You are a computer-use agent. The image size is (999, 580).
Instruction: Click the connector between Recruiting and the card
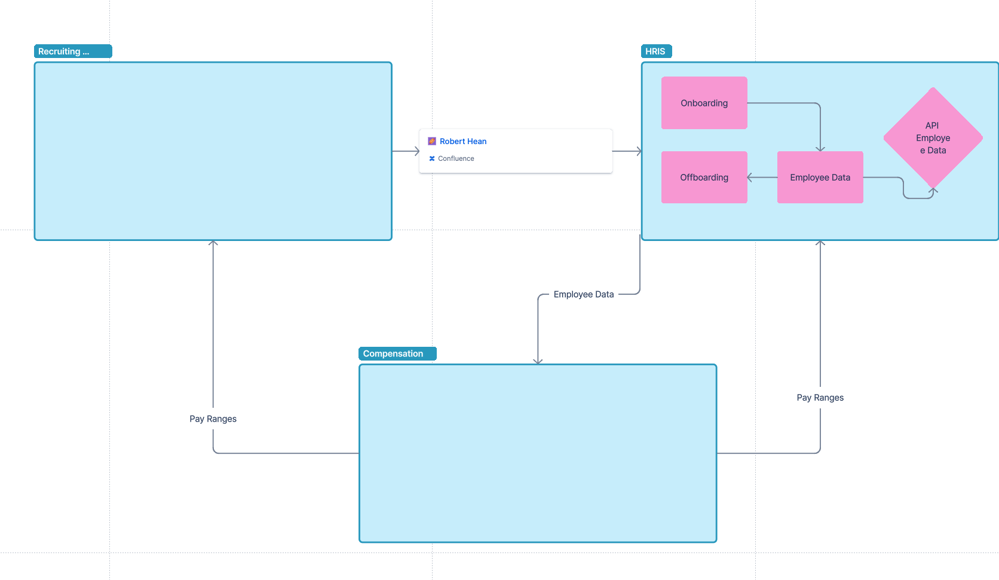pos(405,151)
